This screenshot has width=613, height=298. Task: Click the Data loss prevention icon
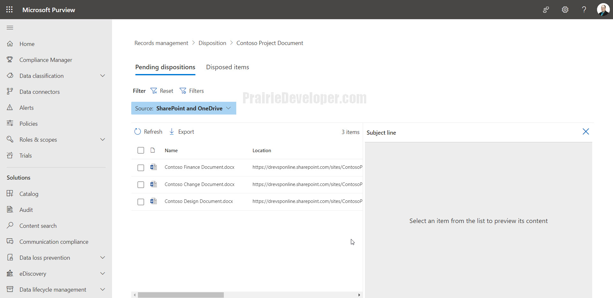[10, 257]
